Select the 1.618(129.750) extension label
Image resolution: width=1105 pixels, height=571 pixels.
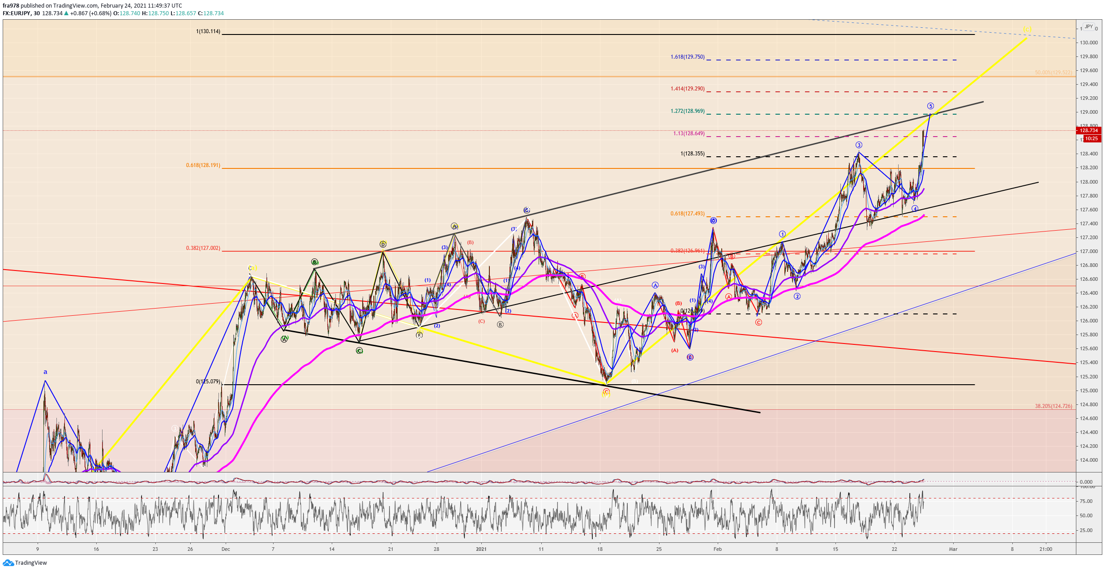[x=688, y=57]
